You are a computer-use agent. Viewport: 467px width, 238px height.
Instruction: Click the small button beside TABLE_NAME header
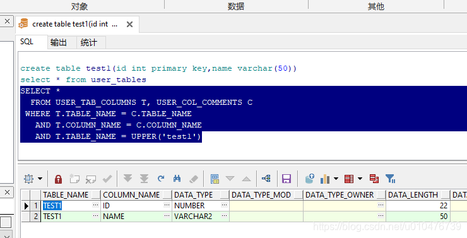coord(96,195)
